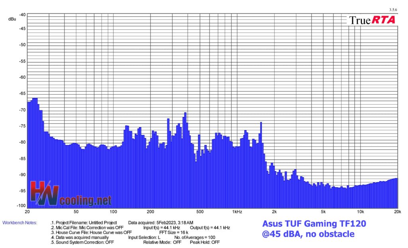Click the Input Selection: L text
The image size is (408, 248).
coord(144,237)
